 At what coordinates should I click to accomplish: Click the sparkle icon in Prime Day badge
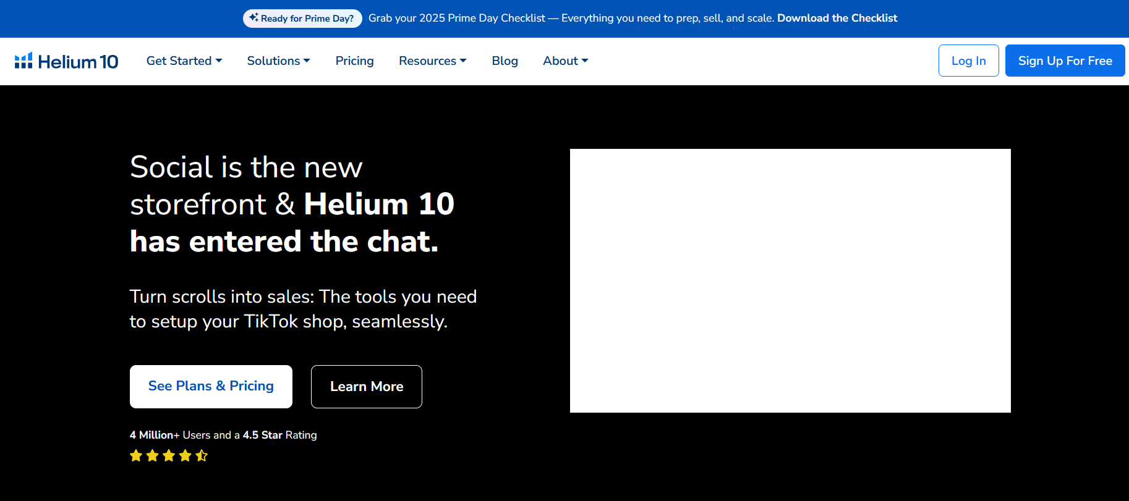pyautogui.click(x=253, y=18)
